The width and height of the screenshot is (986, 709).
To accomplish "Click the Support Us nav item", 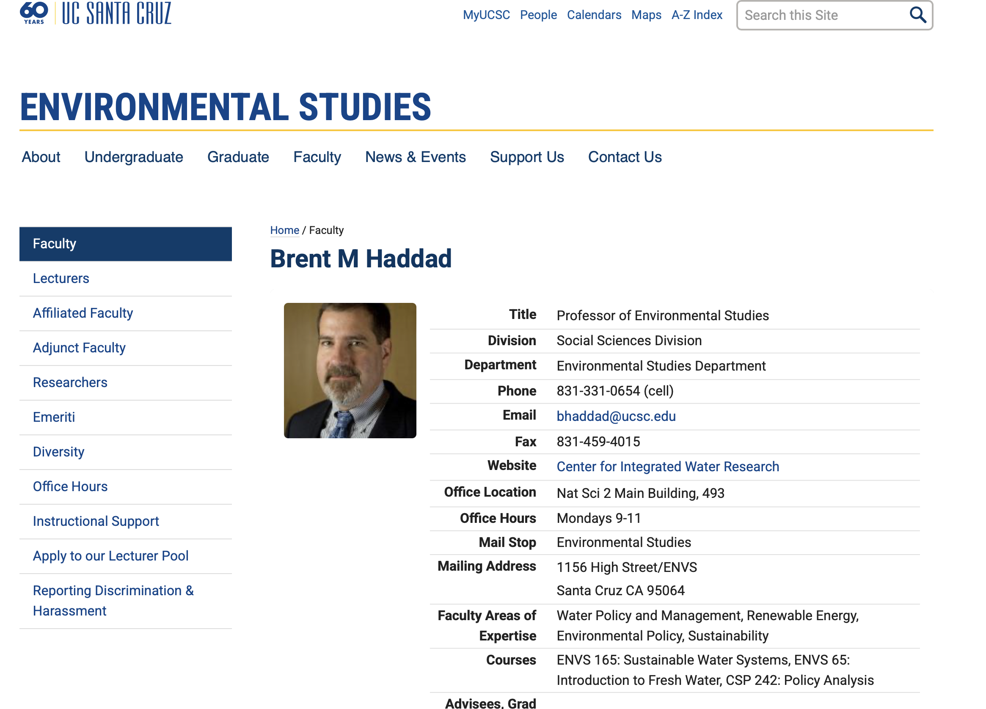I will [526, 157].
